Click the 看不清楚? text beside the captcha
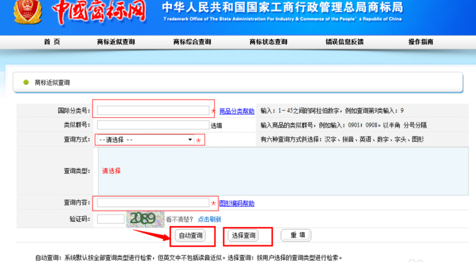This screenshot has height=262, width=476. (x=179, y=219)
